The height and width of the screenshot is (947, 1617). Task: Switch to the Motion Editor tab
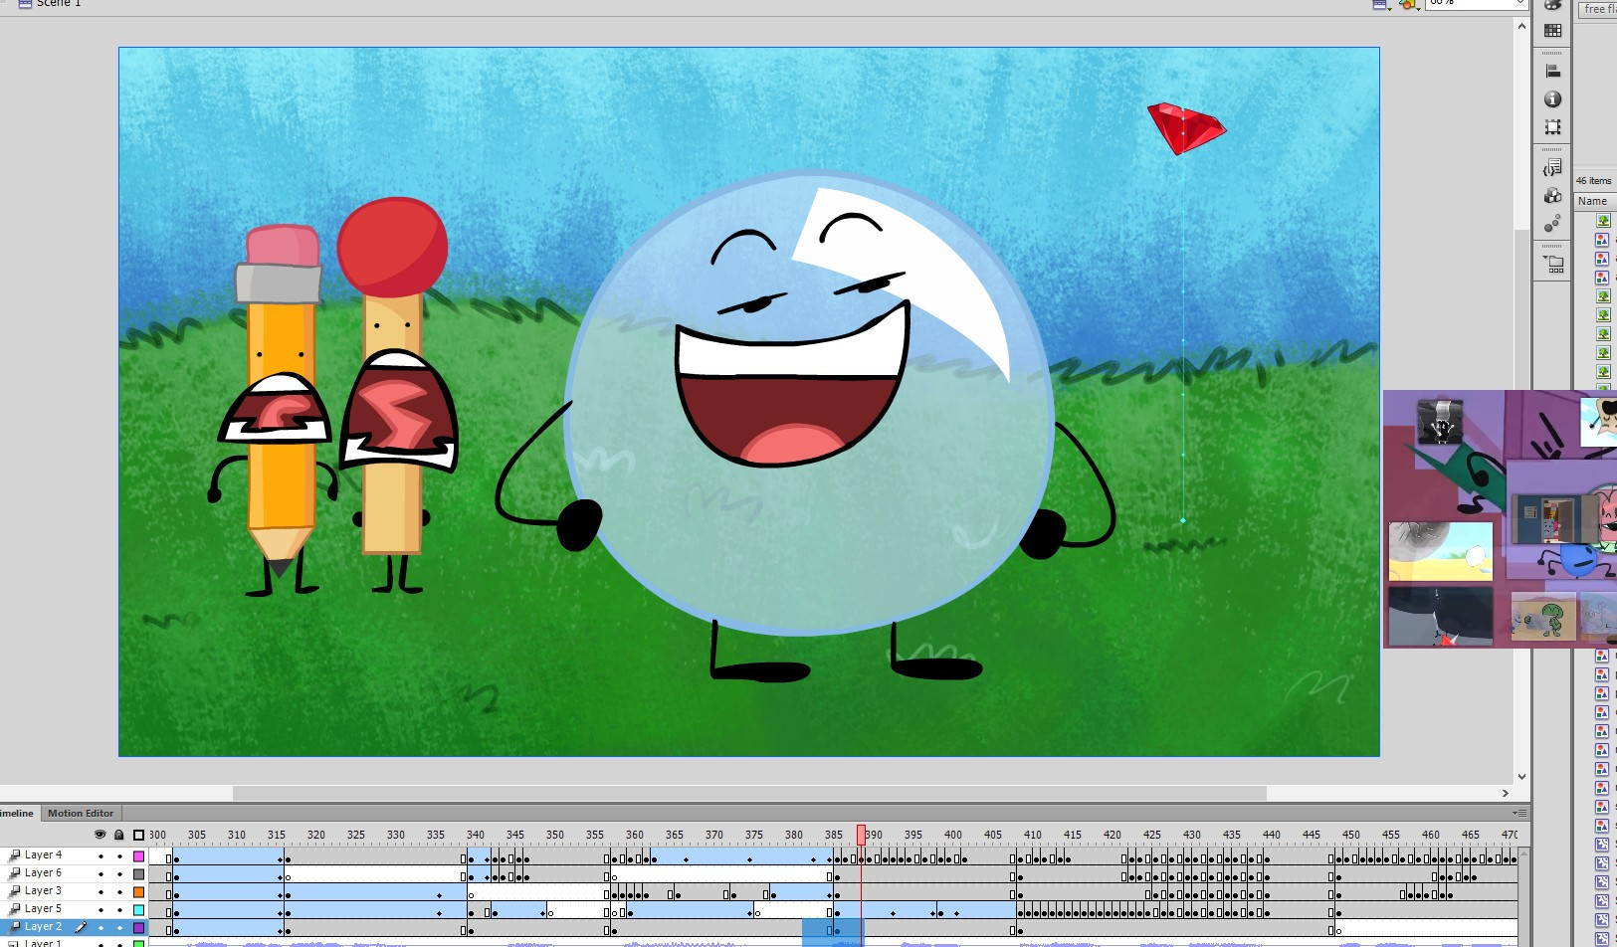click(81, 813)
